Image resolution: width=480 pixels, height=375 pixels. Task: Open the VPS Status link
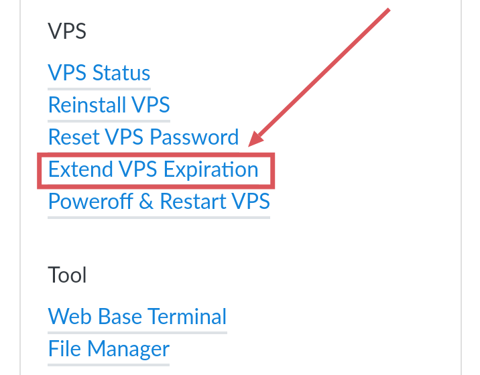[99, 72]
